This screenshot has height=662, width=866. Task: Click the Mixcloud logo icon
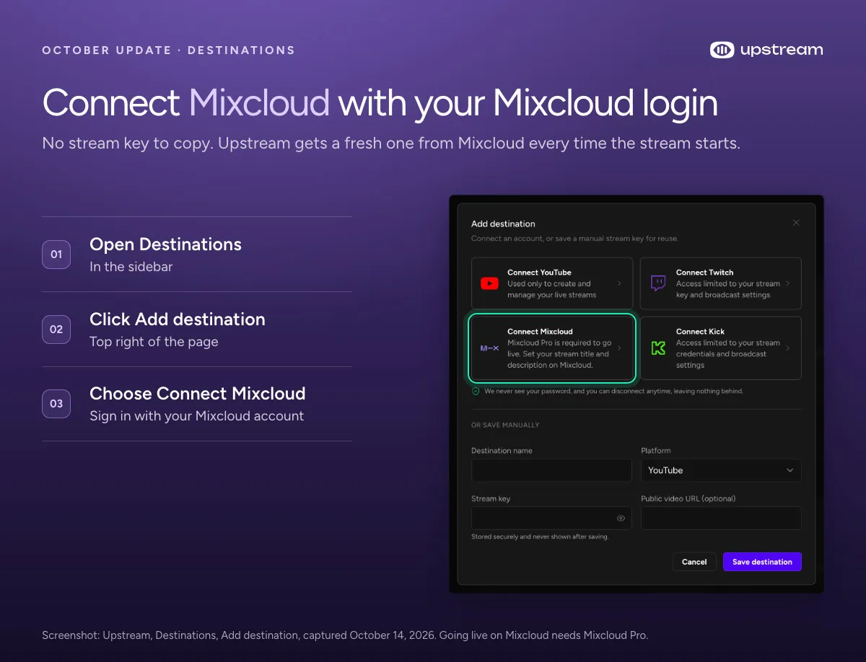coord(489,348)
